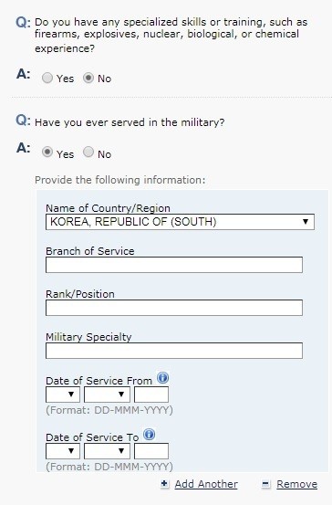Image resolution: width=332 pixels, height=505 pixels.
Task: Open the day dropdown for Service To
Action: (63, 451)
